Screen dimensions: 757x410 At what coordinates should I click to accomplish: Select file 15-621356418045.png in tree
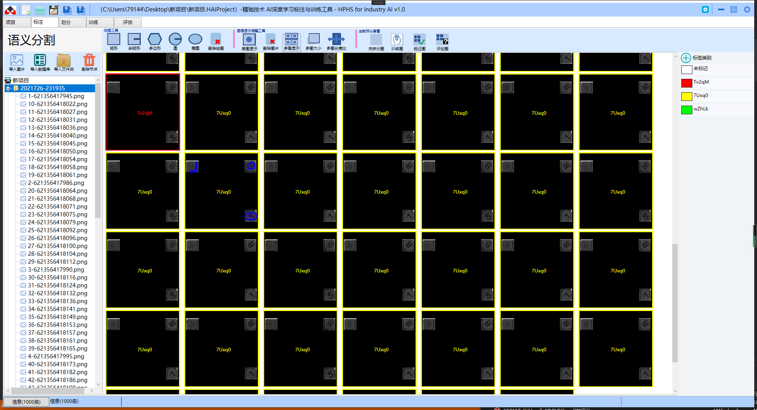(x=58, y=143)
